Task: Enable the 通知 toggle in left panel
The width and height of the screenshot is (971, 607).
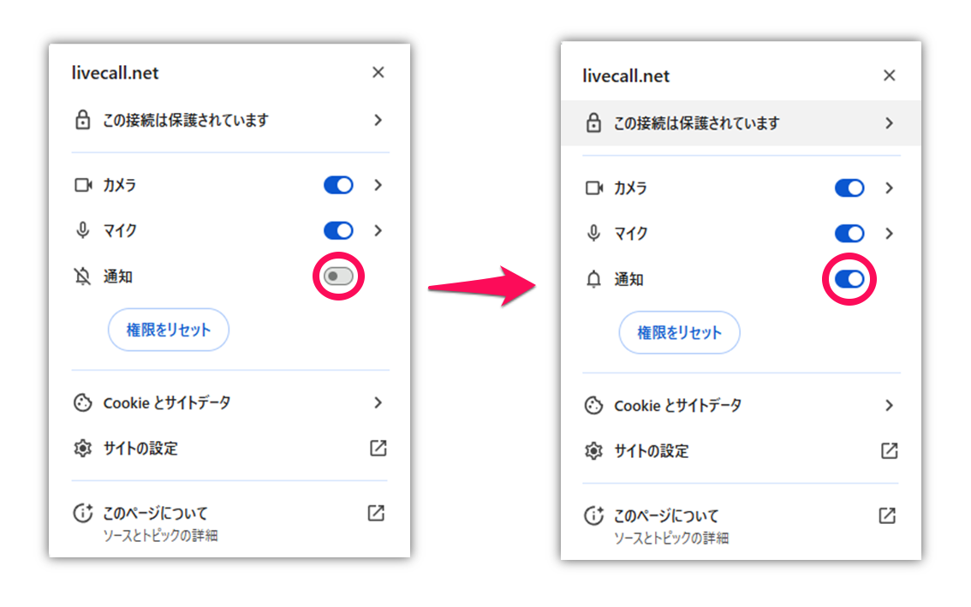Action: coord(339,277)
